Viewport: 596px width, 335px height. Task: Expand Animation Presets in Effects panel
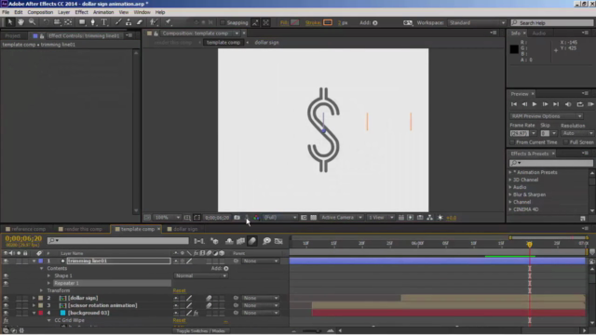click(510, 172)
